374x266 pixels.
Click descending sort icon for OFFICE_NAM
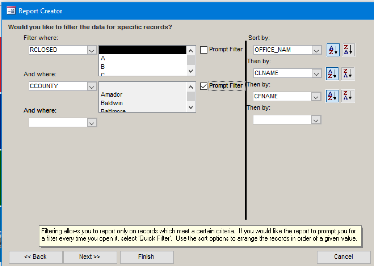[348, 50]
